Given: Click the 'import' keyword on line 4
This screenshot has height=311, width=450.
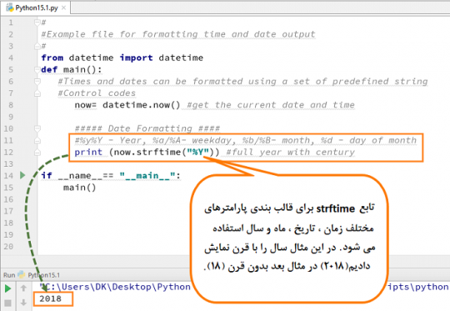Looking at the screenshot, I should coord(137,58).
